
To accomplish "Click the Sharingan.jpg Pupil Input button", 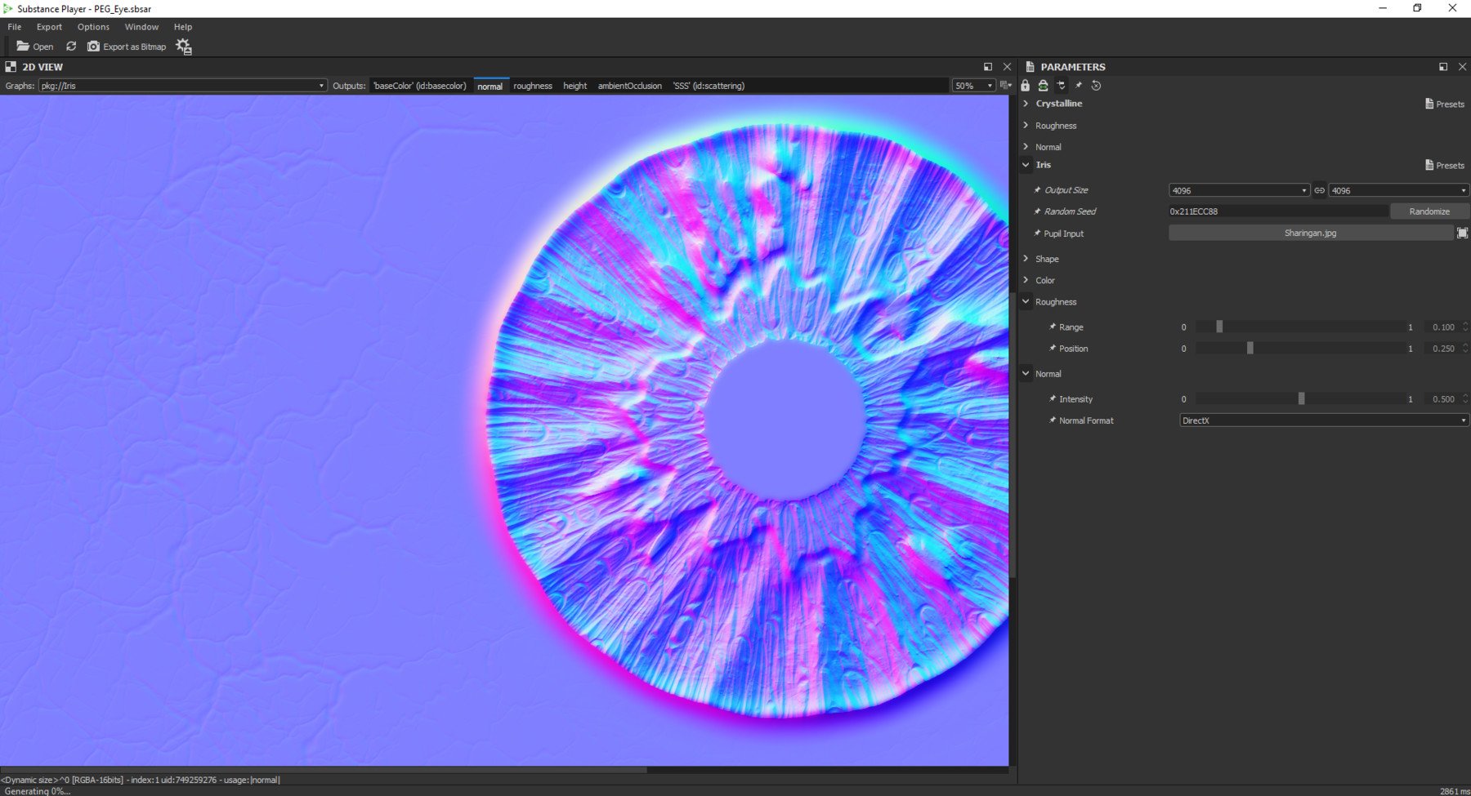I will (1310, 233).
